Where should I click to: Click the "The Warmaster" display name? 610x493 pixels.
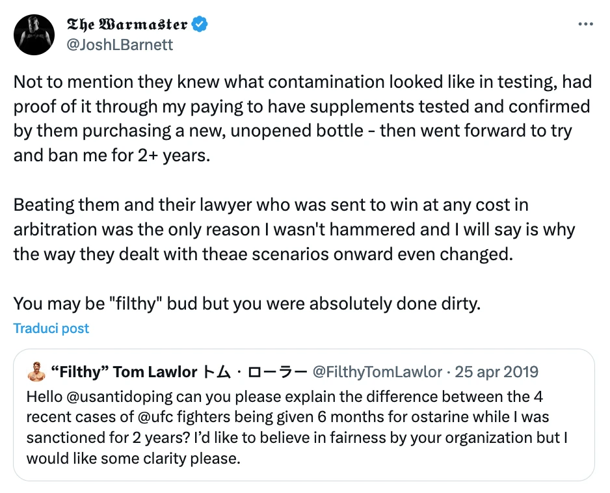point(127,25)
